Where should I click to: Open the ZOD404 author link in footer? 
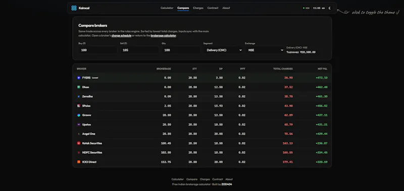tap(227, 184)
